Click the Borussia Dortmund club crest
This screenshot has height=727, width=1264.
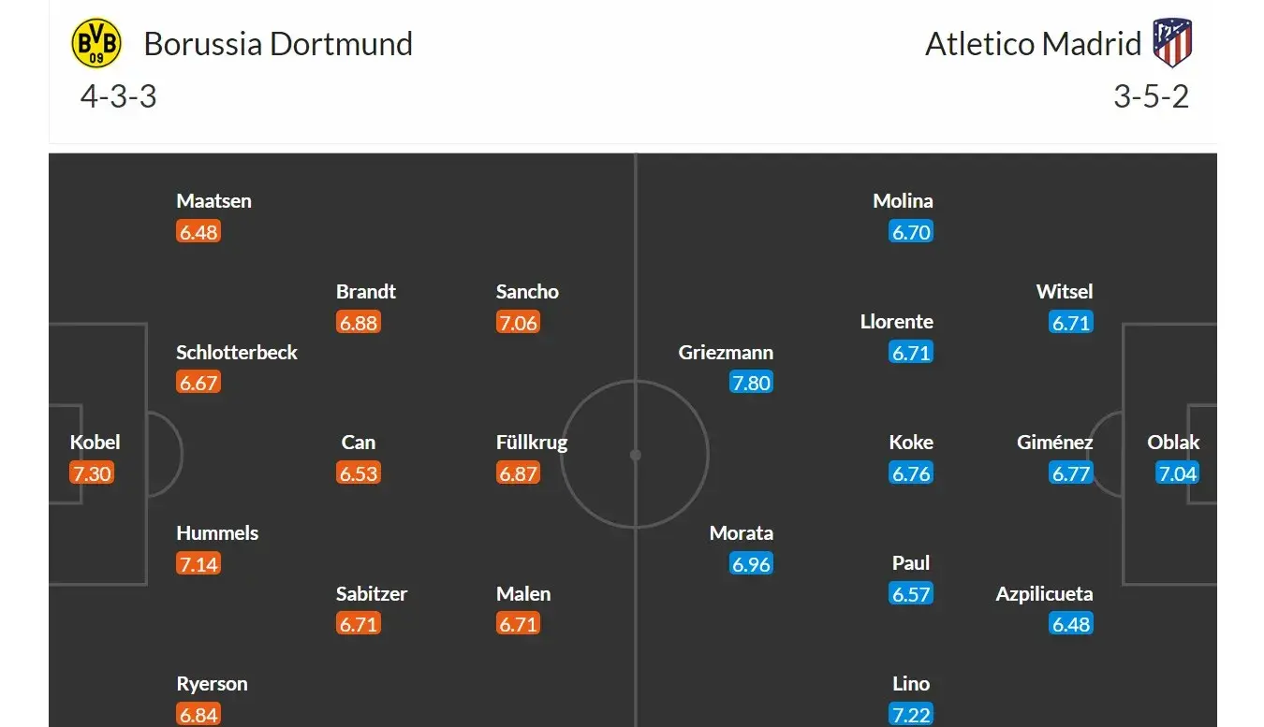[x=96, y=43]
